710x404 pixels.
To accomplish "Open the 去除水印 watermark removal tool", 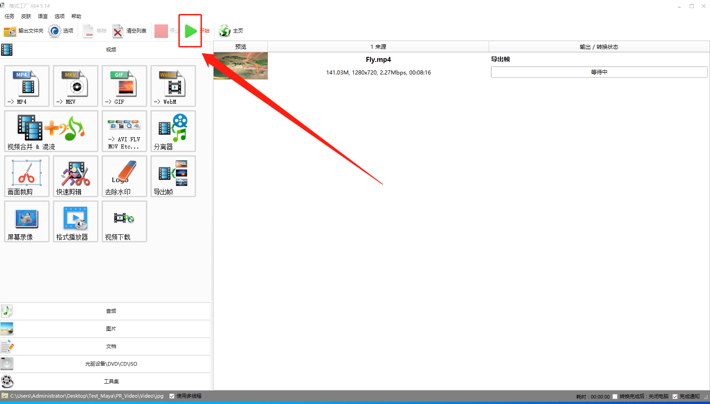I will tap(124, 176).
